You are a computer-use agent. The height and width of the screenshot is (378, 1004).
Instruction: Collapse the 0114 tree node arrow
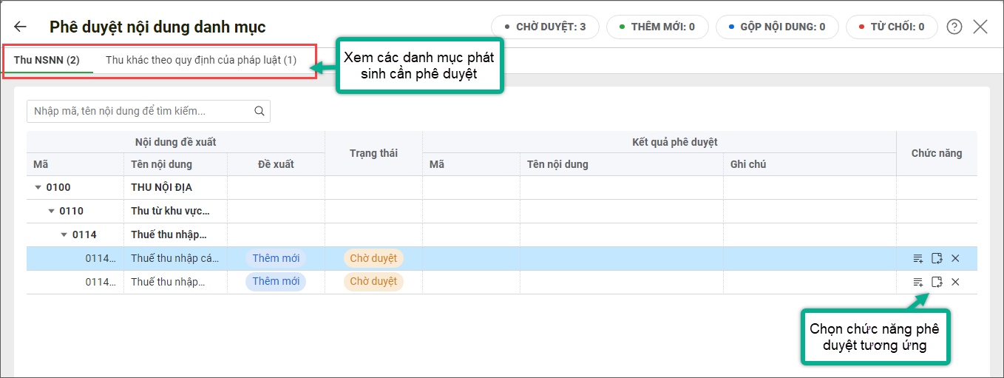pyautogui.click(x=64, y=235)
